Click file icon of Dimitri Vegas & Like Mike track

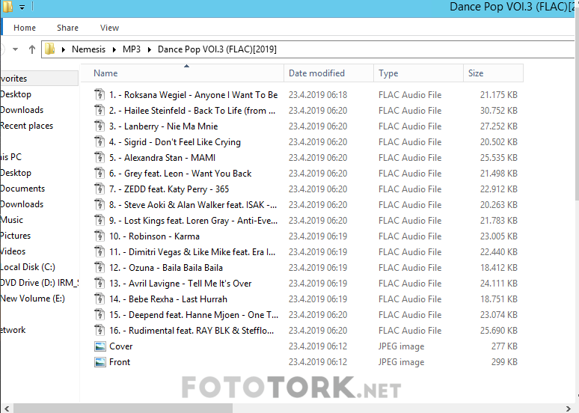click(x=99, y=251)
